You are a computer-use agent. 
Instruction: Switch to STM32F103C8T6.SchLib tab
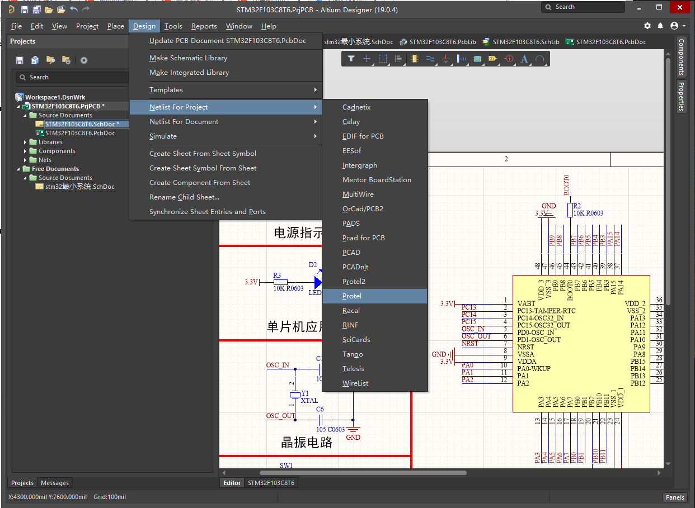point(520,42)
